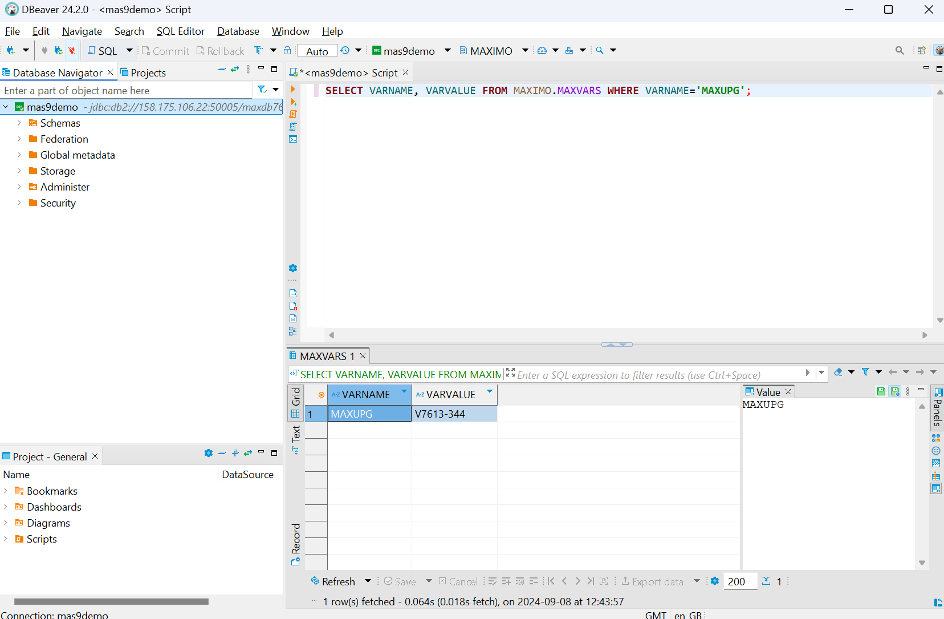Image resolution: width=944 pixels, height=619 pixels.
Task: Open result set settings gear near 200
Action: point(715,581)
